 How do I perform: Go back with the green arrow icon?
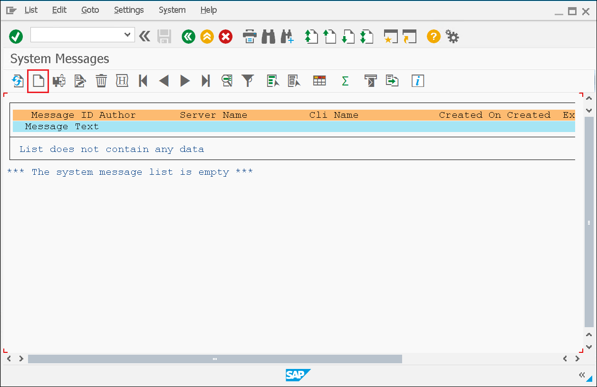coord(188,36)
